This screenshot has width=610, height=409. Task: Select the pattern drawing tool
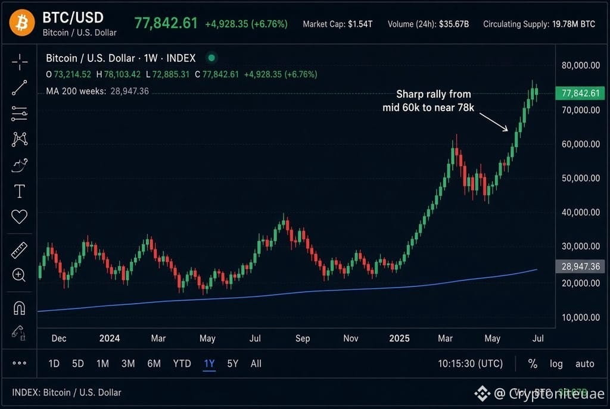coord(20,139)
